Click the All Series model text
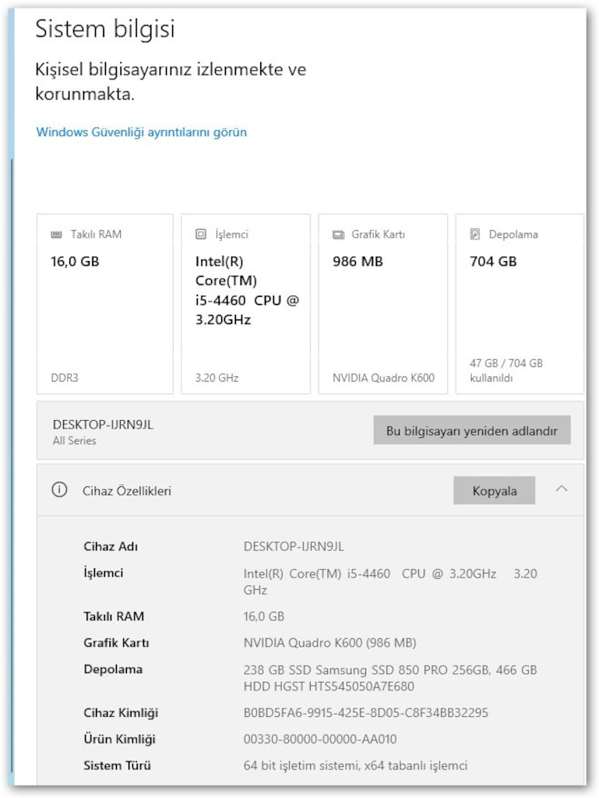 74,441
